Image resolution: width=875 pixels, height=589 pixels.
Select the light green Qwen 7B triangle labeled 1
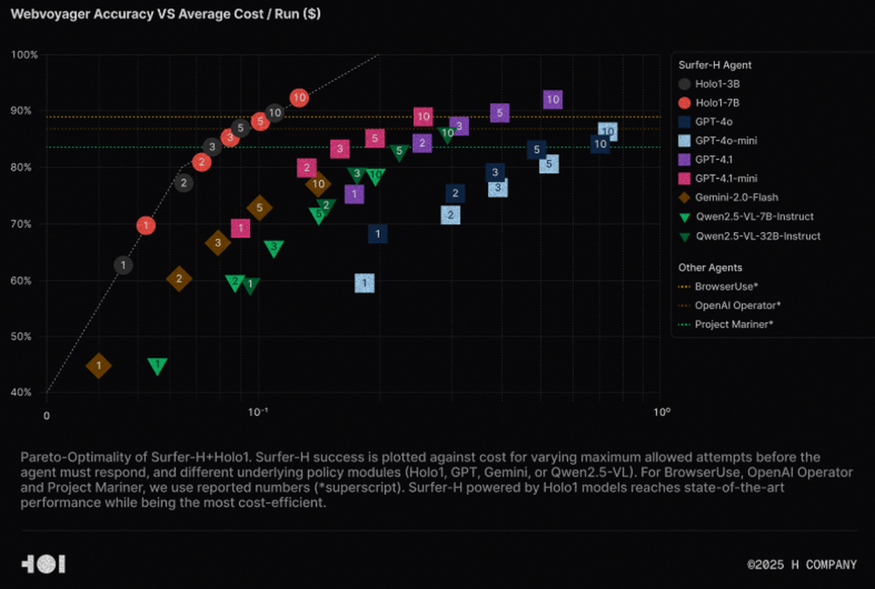[157, 365]
